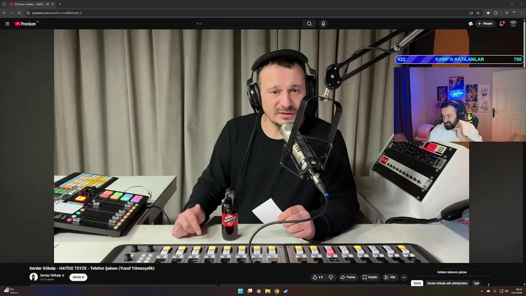Click the video player to pause
This screenshot has width=526, height=296.
(261, 146)
